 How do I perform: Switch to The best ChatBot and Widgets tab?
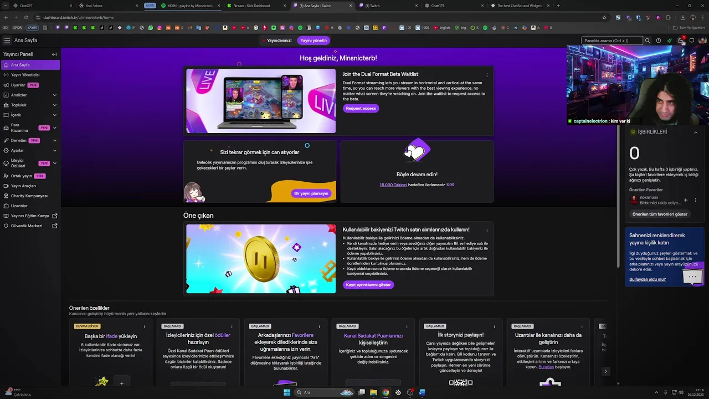point(521,6)
